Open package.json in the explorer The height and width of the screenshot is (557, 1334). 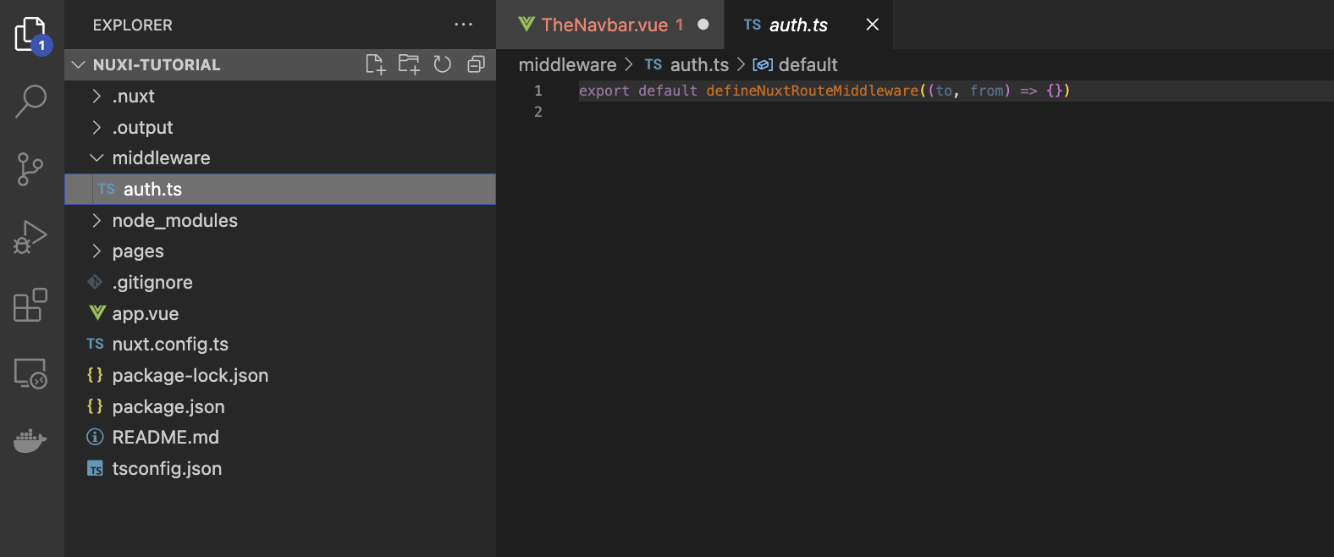click(168, 407)
